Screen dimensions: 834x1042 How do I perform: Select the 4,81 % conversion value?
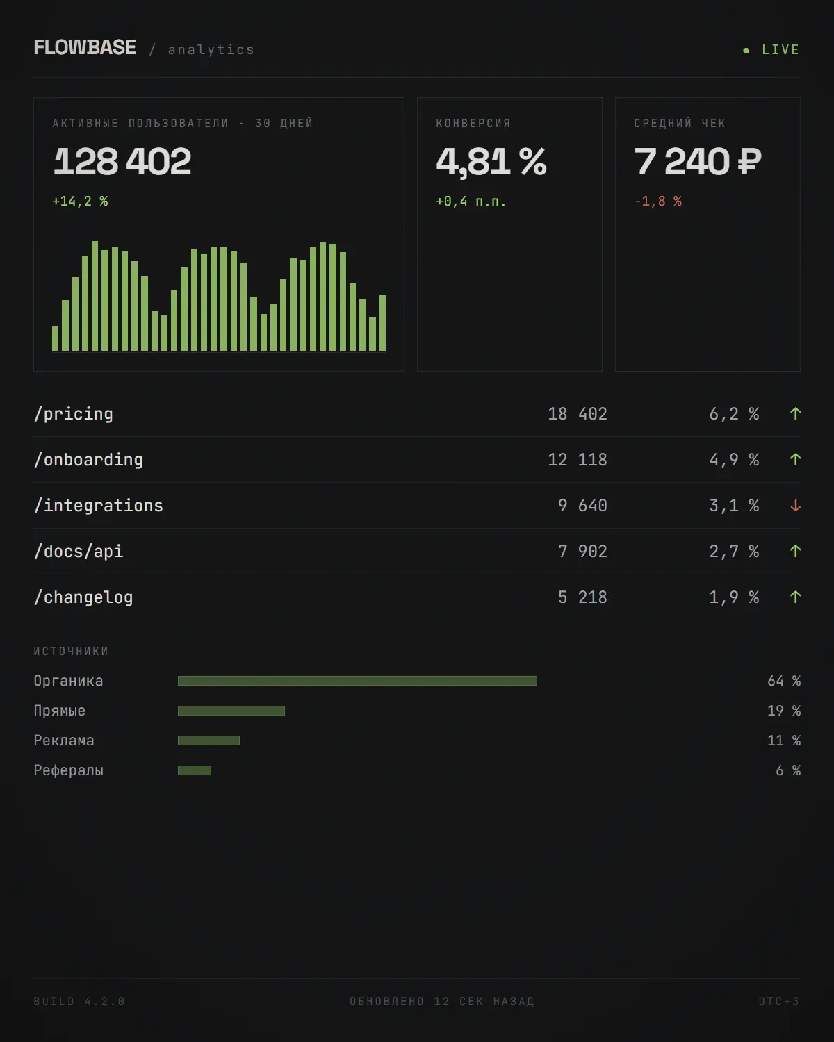coord(491,161)
